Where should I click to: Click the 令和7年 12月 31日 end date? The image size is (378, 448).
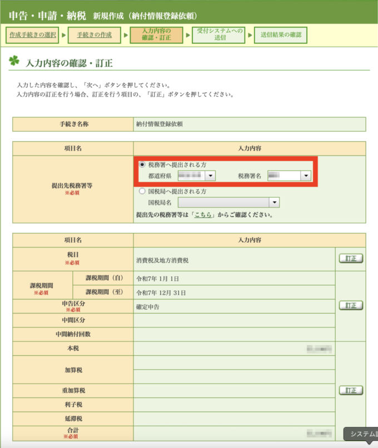161,293
